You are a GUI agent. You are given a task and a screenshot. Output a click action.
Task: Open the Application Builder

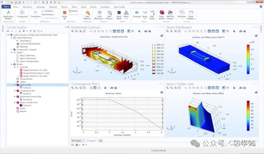(8, 15)
